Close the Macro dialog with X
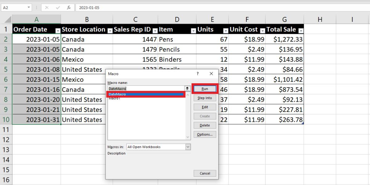 click(x=211, y=74)
